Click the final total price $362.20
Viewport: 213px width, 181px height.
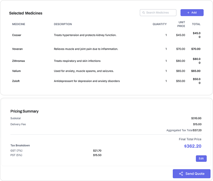coord(193,146)
